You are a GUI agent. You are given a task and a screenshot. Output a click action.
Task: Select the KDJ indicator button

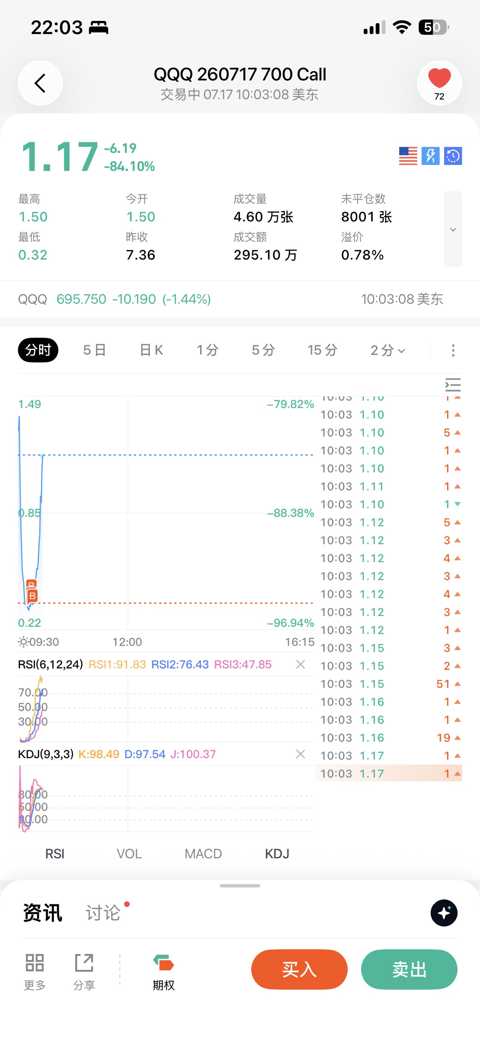(277, 853)
